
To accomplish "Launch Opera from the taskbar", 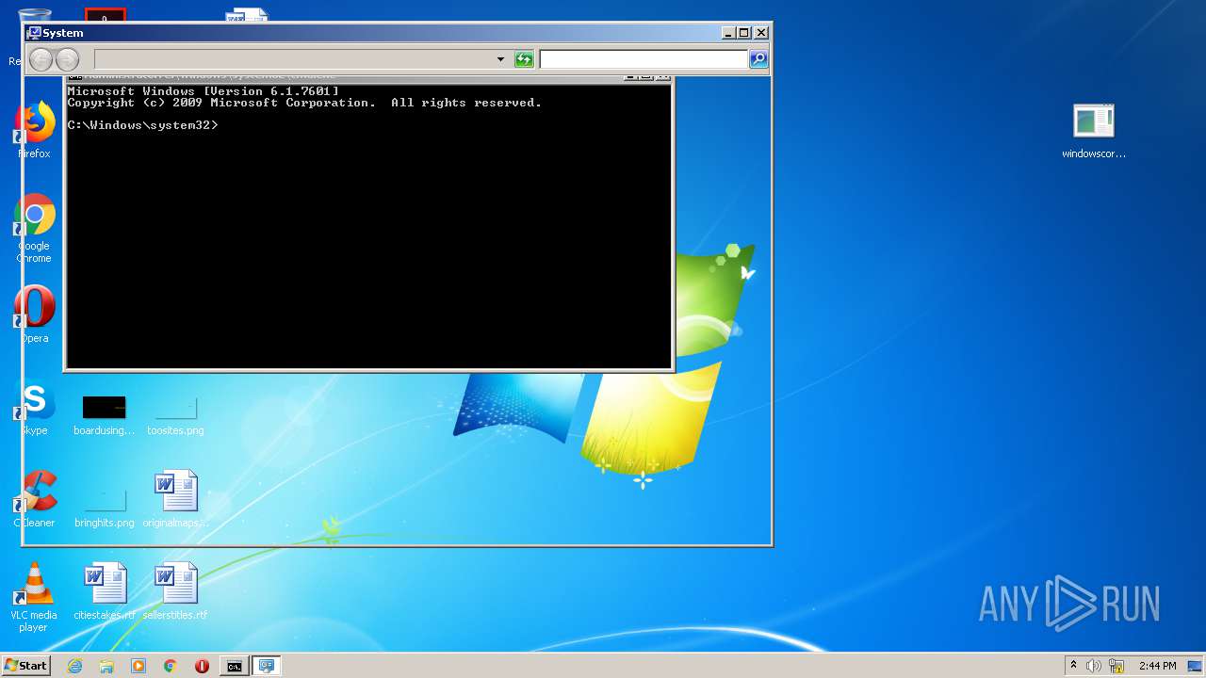I will [x=202, y=666].
